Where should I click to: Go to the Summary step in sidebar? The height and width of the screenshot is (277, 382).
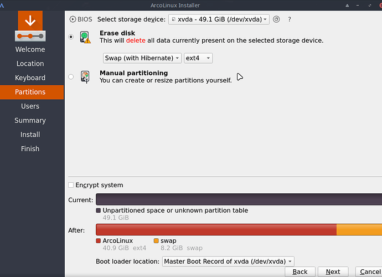tap(30, 120)
